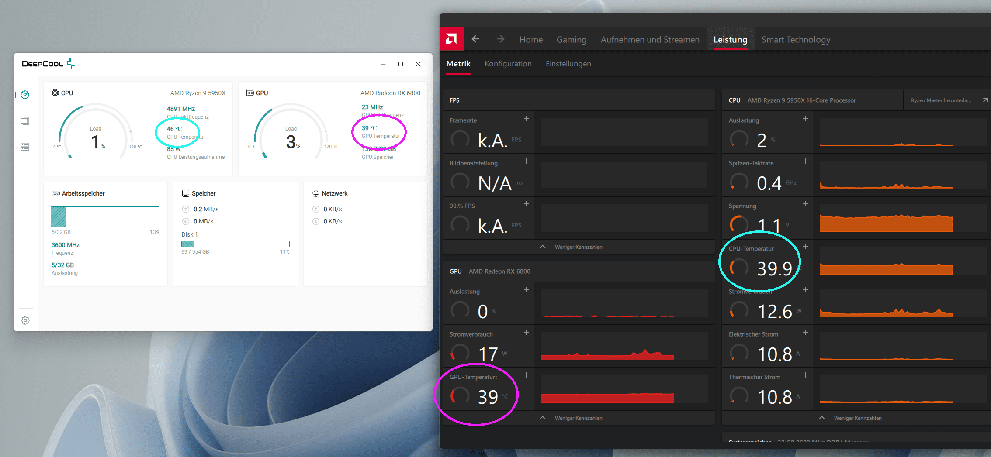Open the Home tab in AMD Software
This screenshot has height=457, width=991.
pos(531,40)
